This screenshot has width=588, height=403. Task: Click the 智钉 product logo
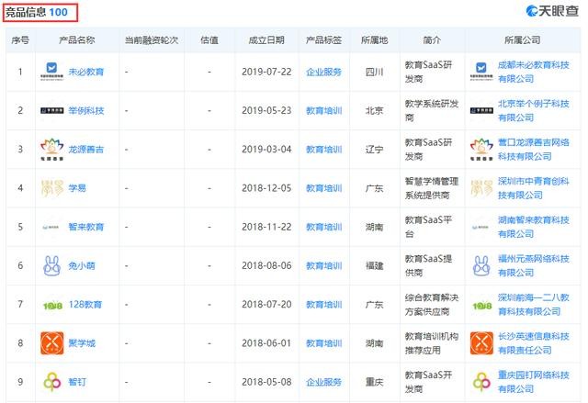point(51,382)
